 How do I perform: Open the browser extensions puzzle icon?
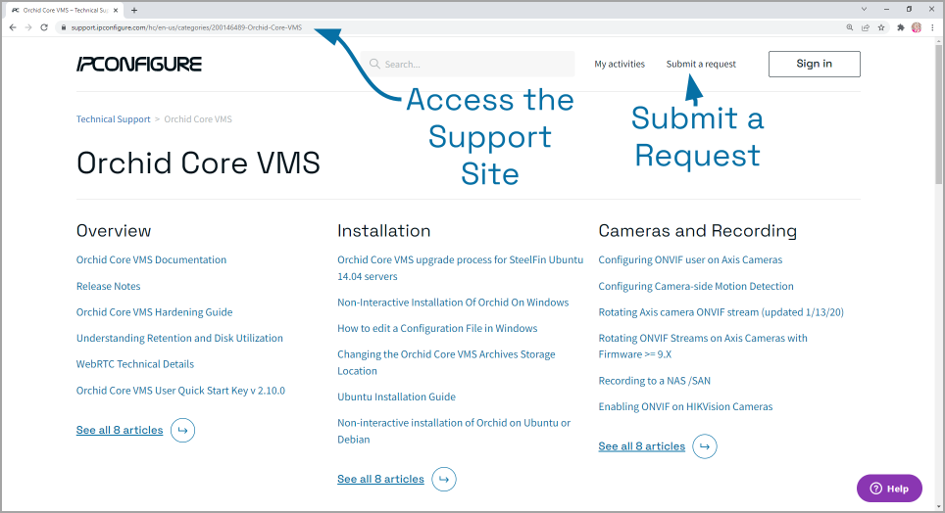coord(901,27)
